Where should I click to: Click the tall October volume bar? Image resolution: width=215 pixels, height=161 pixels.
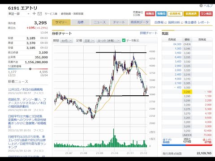pyautogui.click(x=114, y=138)
